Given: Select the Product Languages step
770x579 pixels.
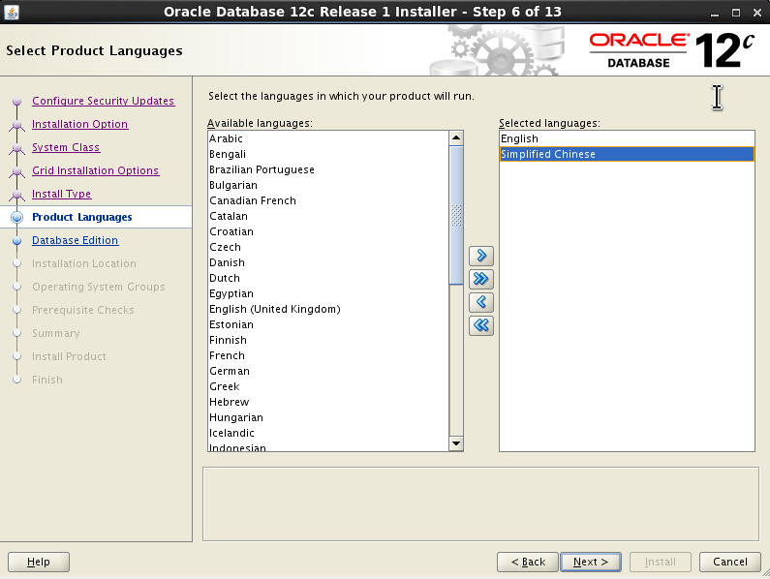Looking at the screenshot, I should coord(82,217).
